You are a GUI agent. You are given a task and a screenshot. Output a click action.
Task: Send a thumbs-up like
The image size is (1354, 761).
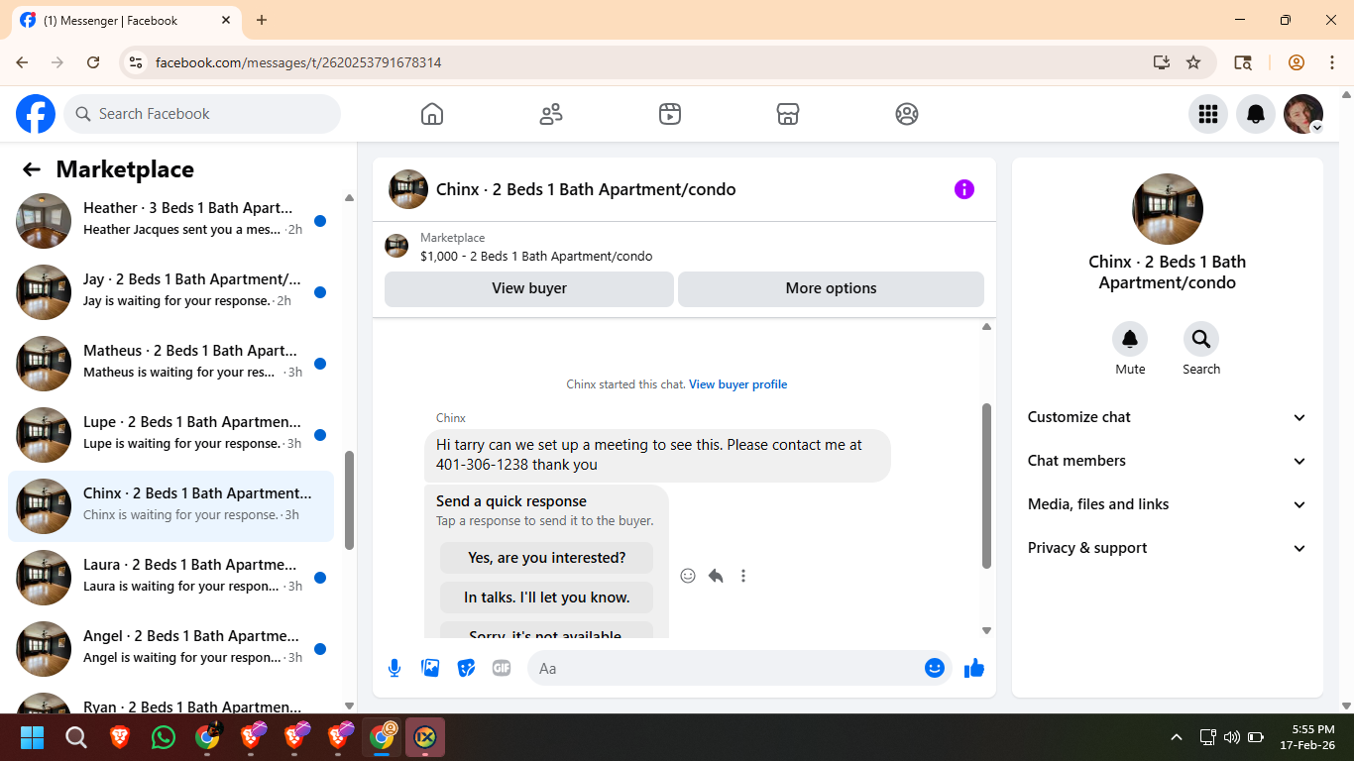click(974, 668)
